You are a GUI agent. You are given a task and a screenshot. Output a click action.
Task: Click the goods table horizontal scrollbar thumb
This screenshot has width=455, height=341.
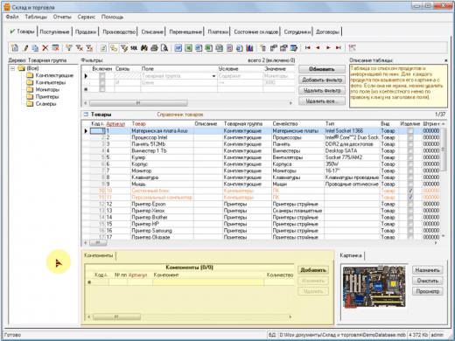98,242
